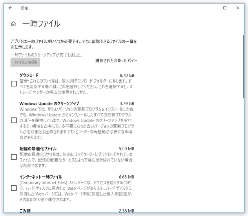Screen dimensions: 248x216
Task: Click the クリーンアップが完了しました status message
Action: (46, 55)
